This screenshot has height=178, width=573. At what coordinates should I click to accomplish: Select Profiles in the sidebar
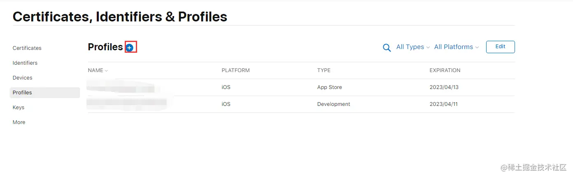(23, 93)
